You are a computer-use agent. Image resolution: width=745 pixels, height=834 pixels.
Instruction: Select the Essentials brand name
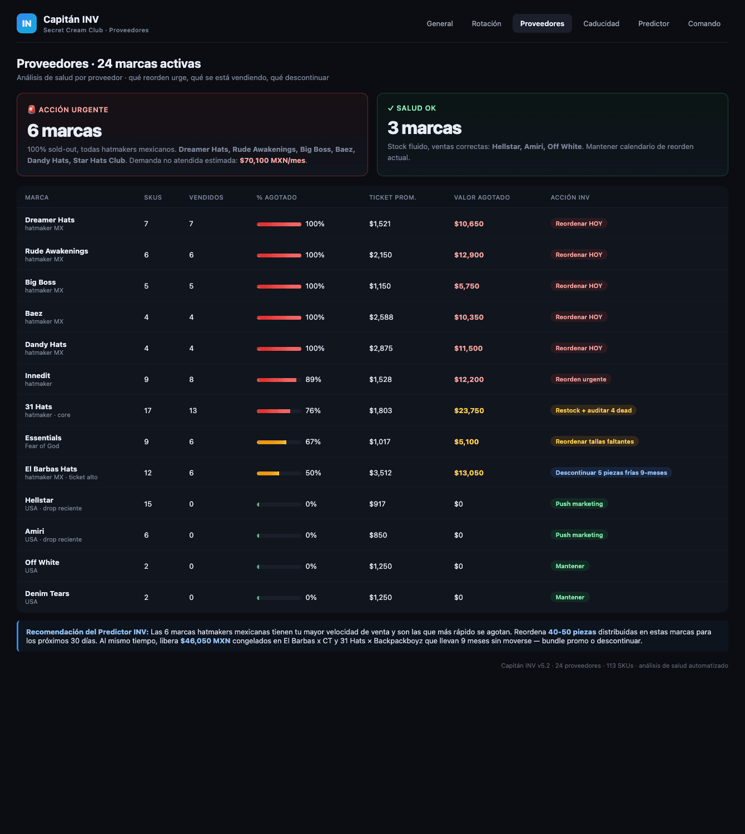pos(43,438)
